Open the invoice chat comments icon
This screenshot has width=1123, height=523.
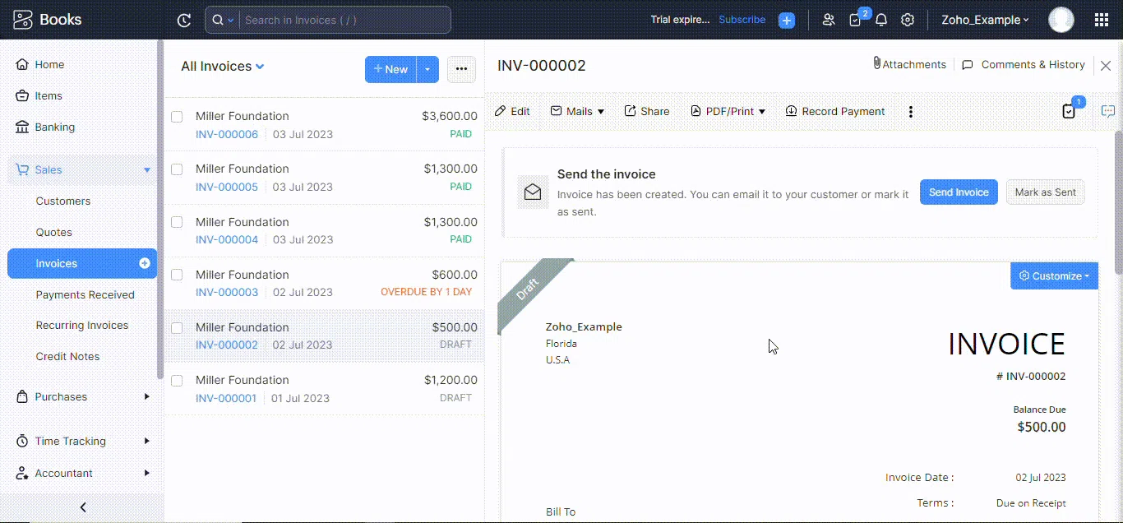[x=1108, y=112]
